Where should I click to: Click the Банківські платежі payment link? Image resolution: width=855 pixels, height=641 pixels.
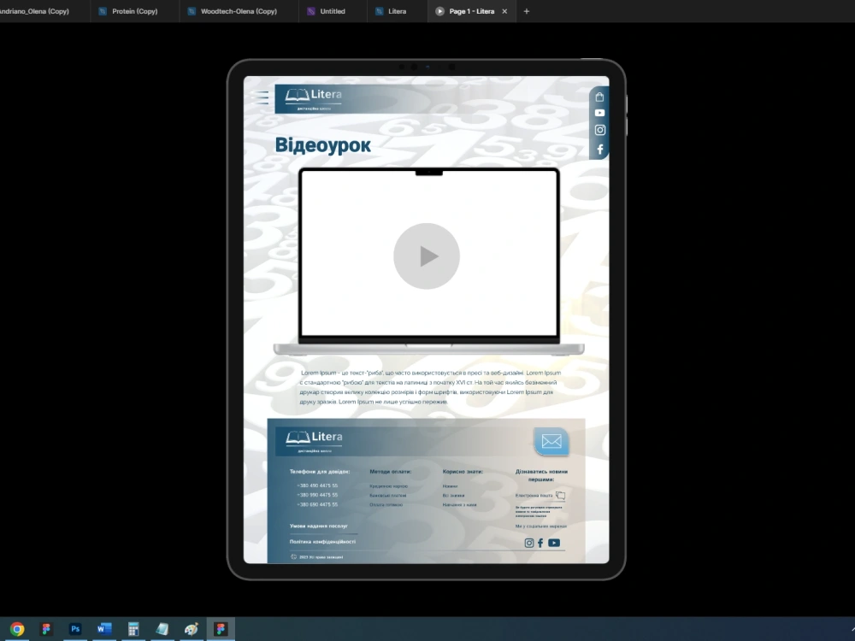point(387,496)
